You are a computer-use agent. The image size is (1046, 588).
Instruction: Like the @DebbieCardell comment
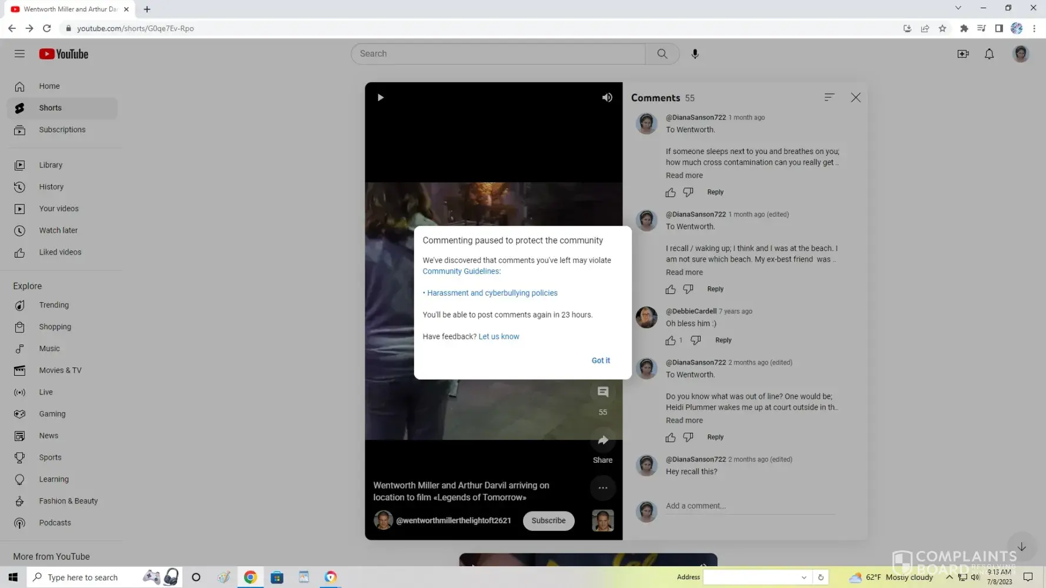click(671, 340)
